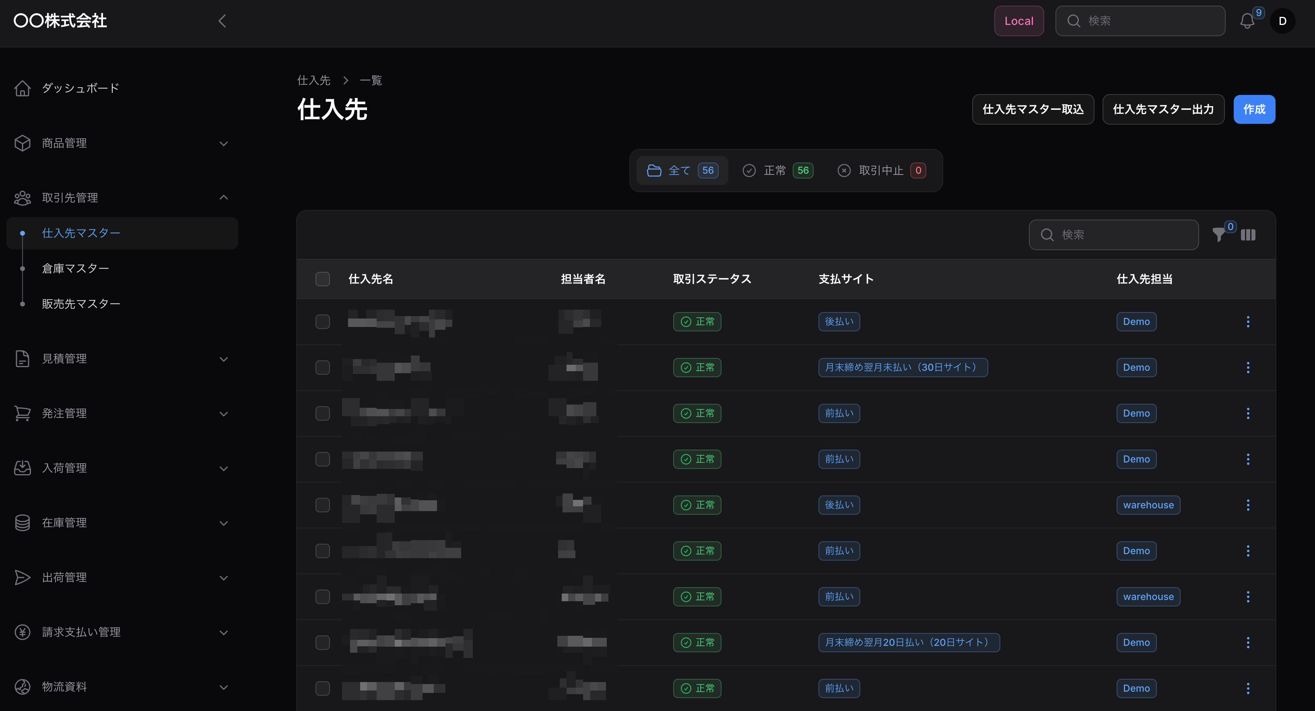This screenshot has height=711, width=1315.
Task: Open notifications bell icon
Action: click(1247, 21)
